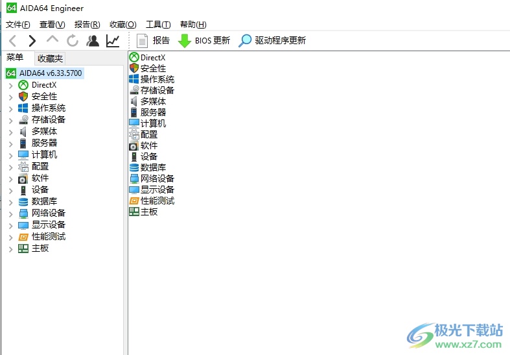Select 设备 label in the tree
This screenshot has width=510, height=355.
point(40,190)
